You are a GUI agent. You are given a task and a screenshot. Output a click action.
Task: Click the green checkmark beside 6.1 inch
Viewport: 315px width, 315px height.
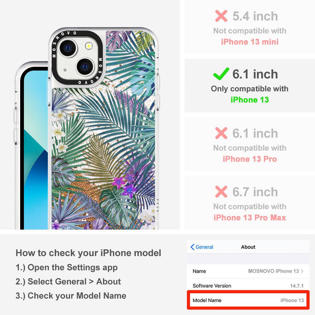tap(221, 74)
